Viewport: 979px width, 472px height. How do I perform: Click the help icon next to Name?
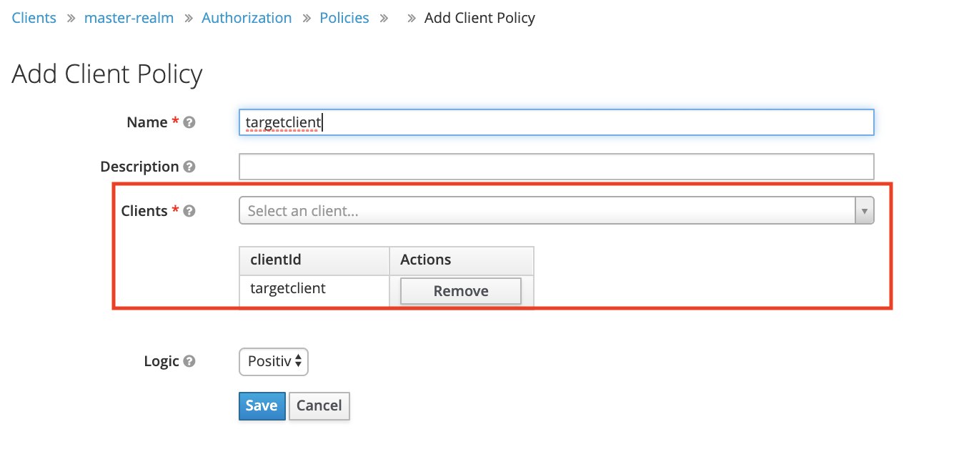(x=189, y=122)
